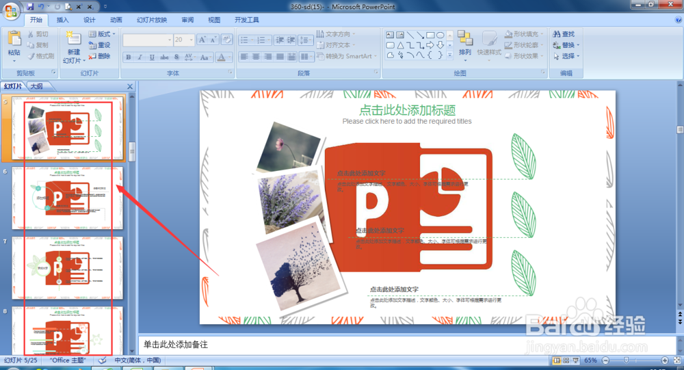Click the Slide Sorter view button
The height and width of the screenshot is (370, 684).
[566, 360]
